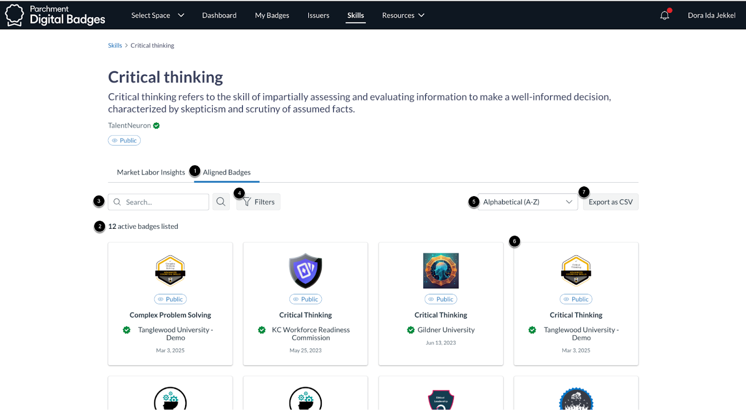Expand the Select Space dropdown
Screen dimensions: 746x410
pos(158,15)
